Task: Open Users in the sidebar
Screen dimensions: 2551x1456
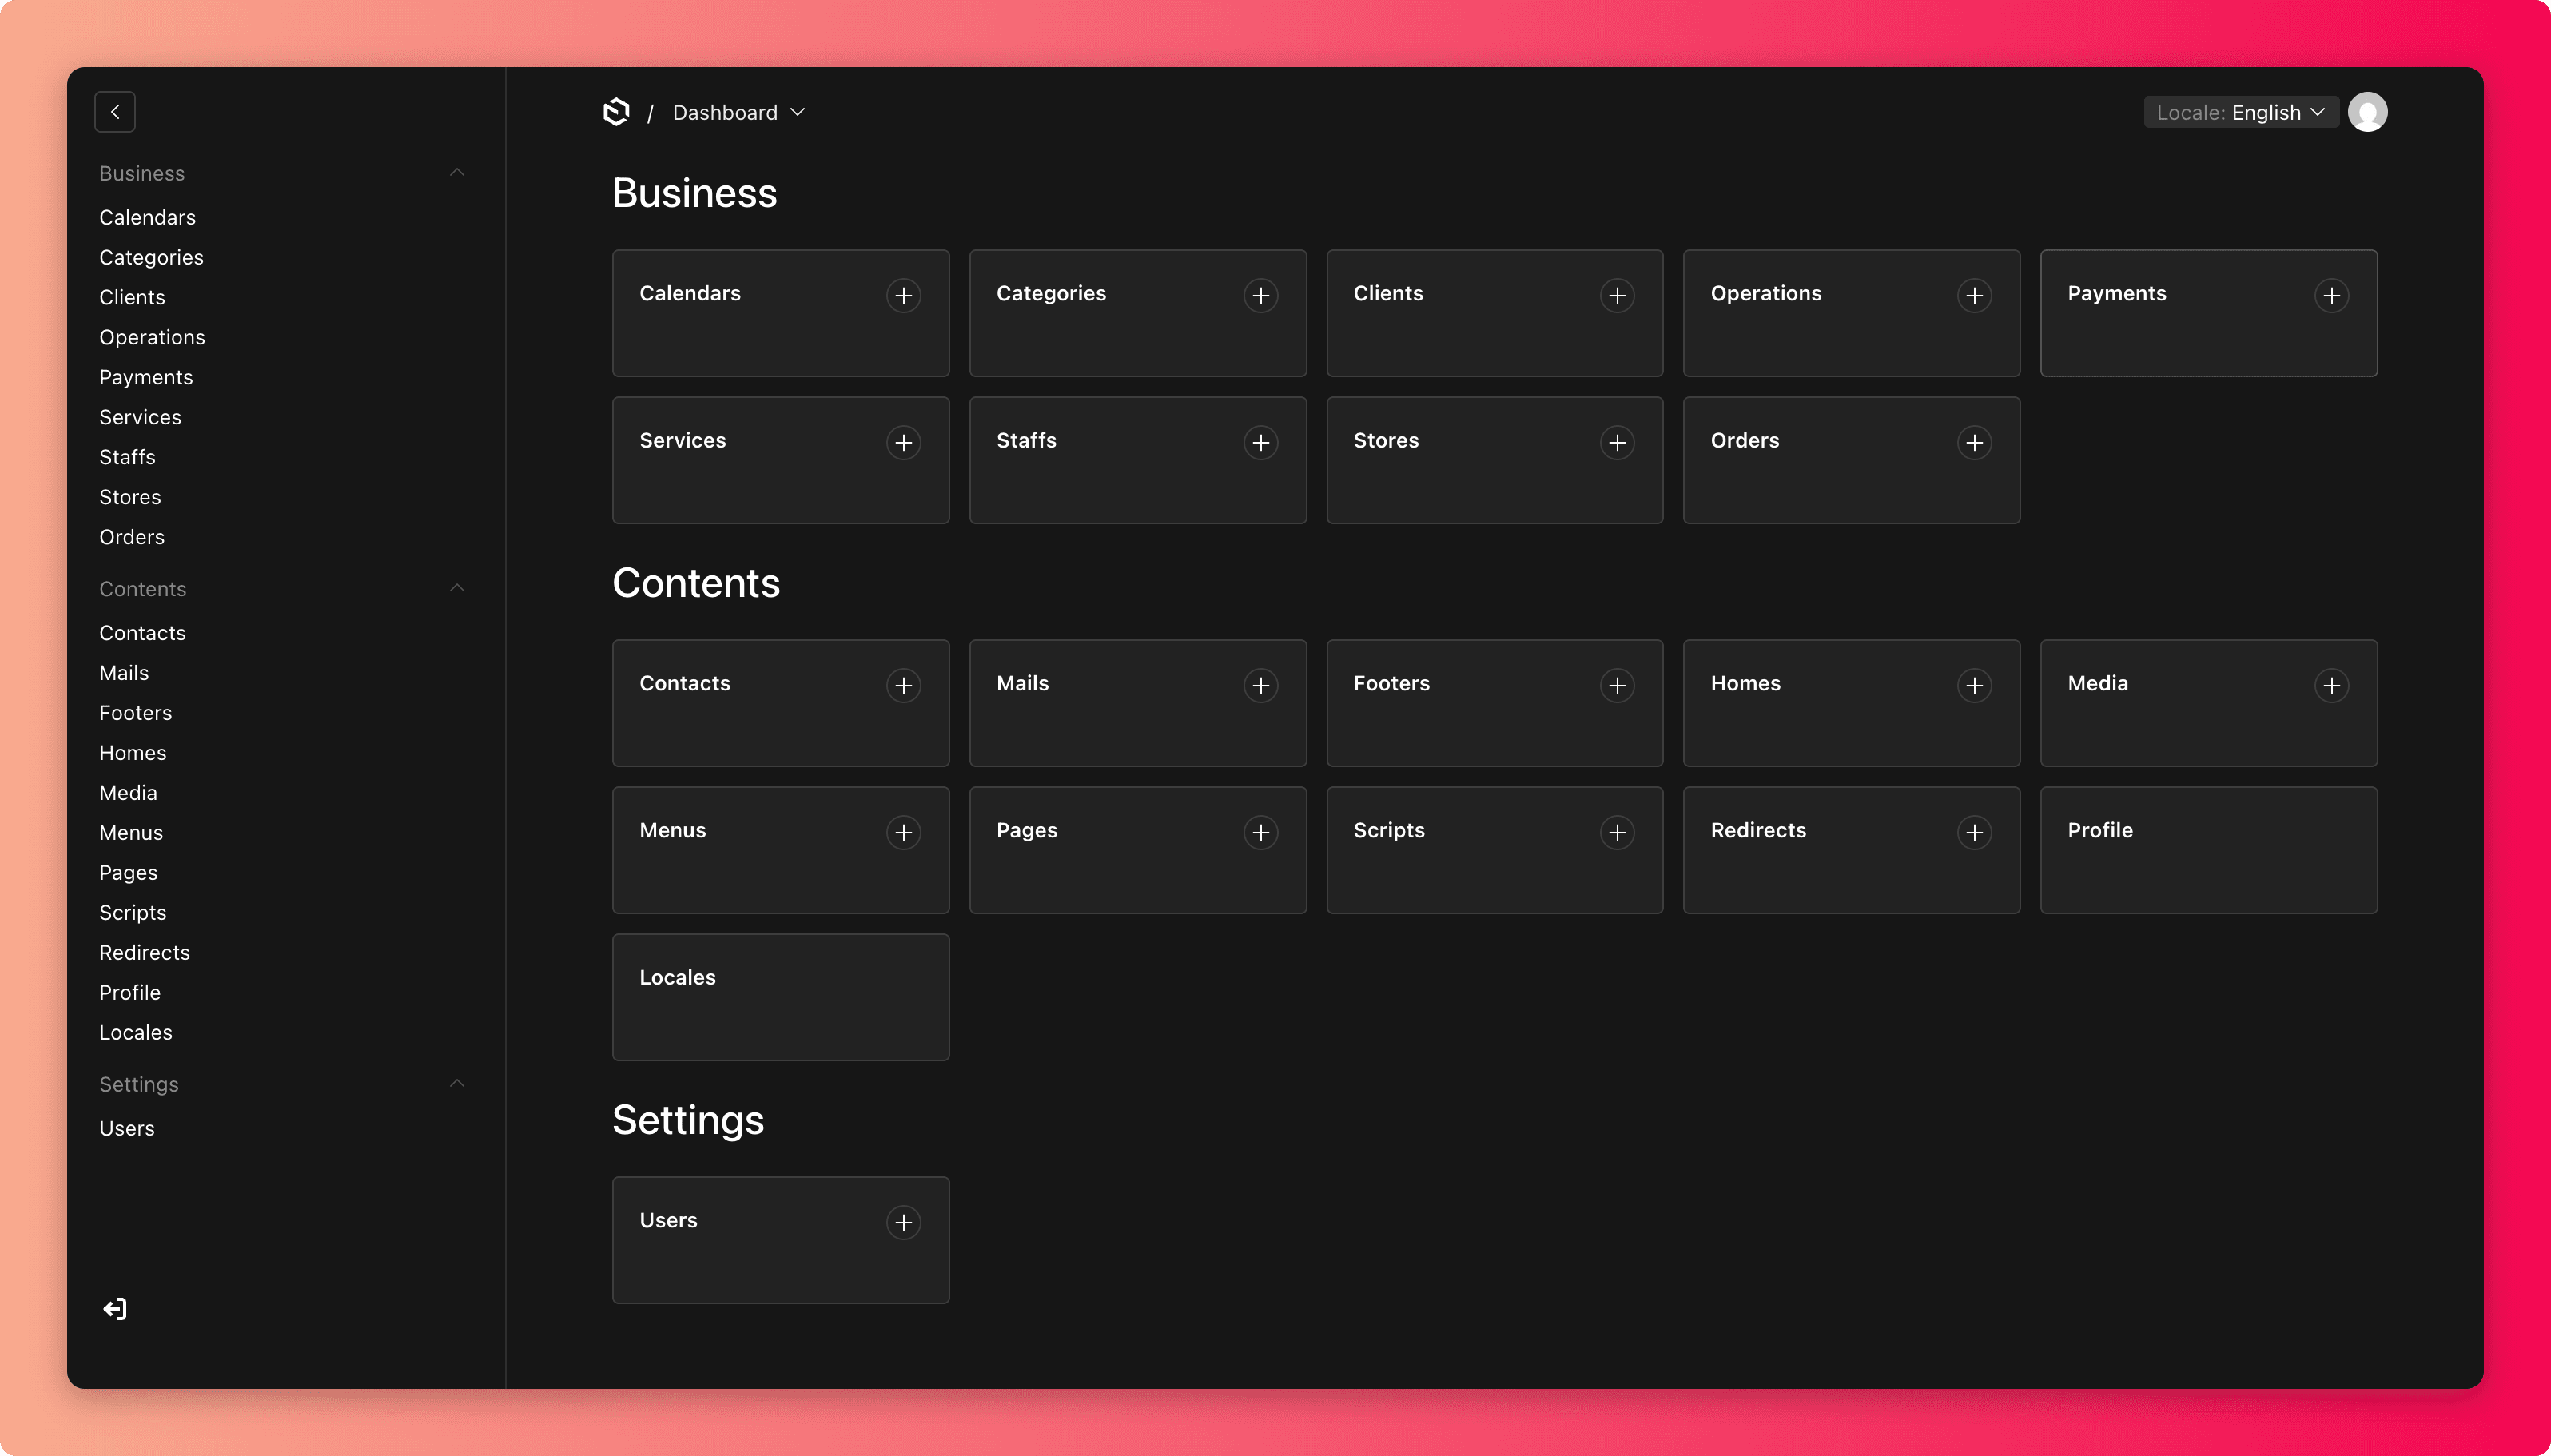Action: pos(127,1129)
